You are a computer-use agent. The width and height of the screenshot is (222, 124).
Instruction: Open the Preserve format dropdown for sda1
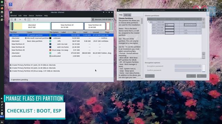(190, 25)
